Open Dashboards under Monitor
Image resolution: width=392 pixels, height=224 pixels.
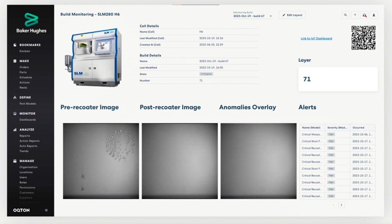pyautogui.click(x=27, y=120)
